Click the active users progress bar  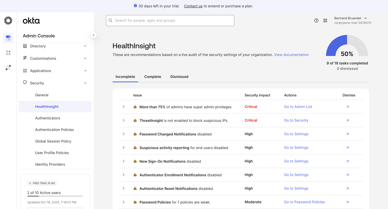[x=55, y=196]
